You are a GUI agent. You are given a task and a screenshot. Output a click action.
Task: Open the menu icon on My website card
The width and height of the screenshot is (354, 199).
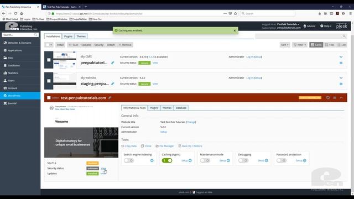point(341,84)
